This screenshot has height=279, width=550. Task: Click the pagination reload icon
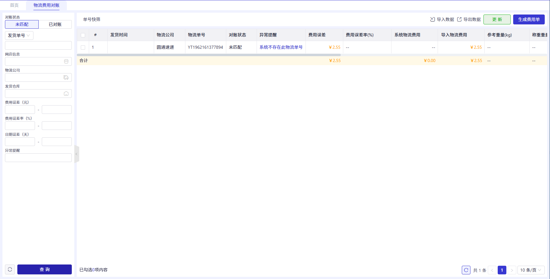[x=466, y=270]
